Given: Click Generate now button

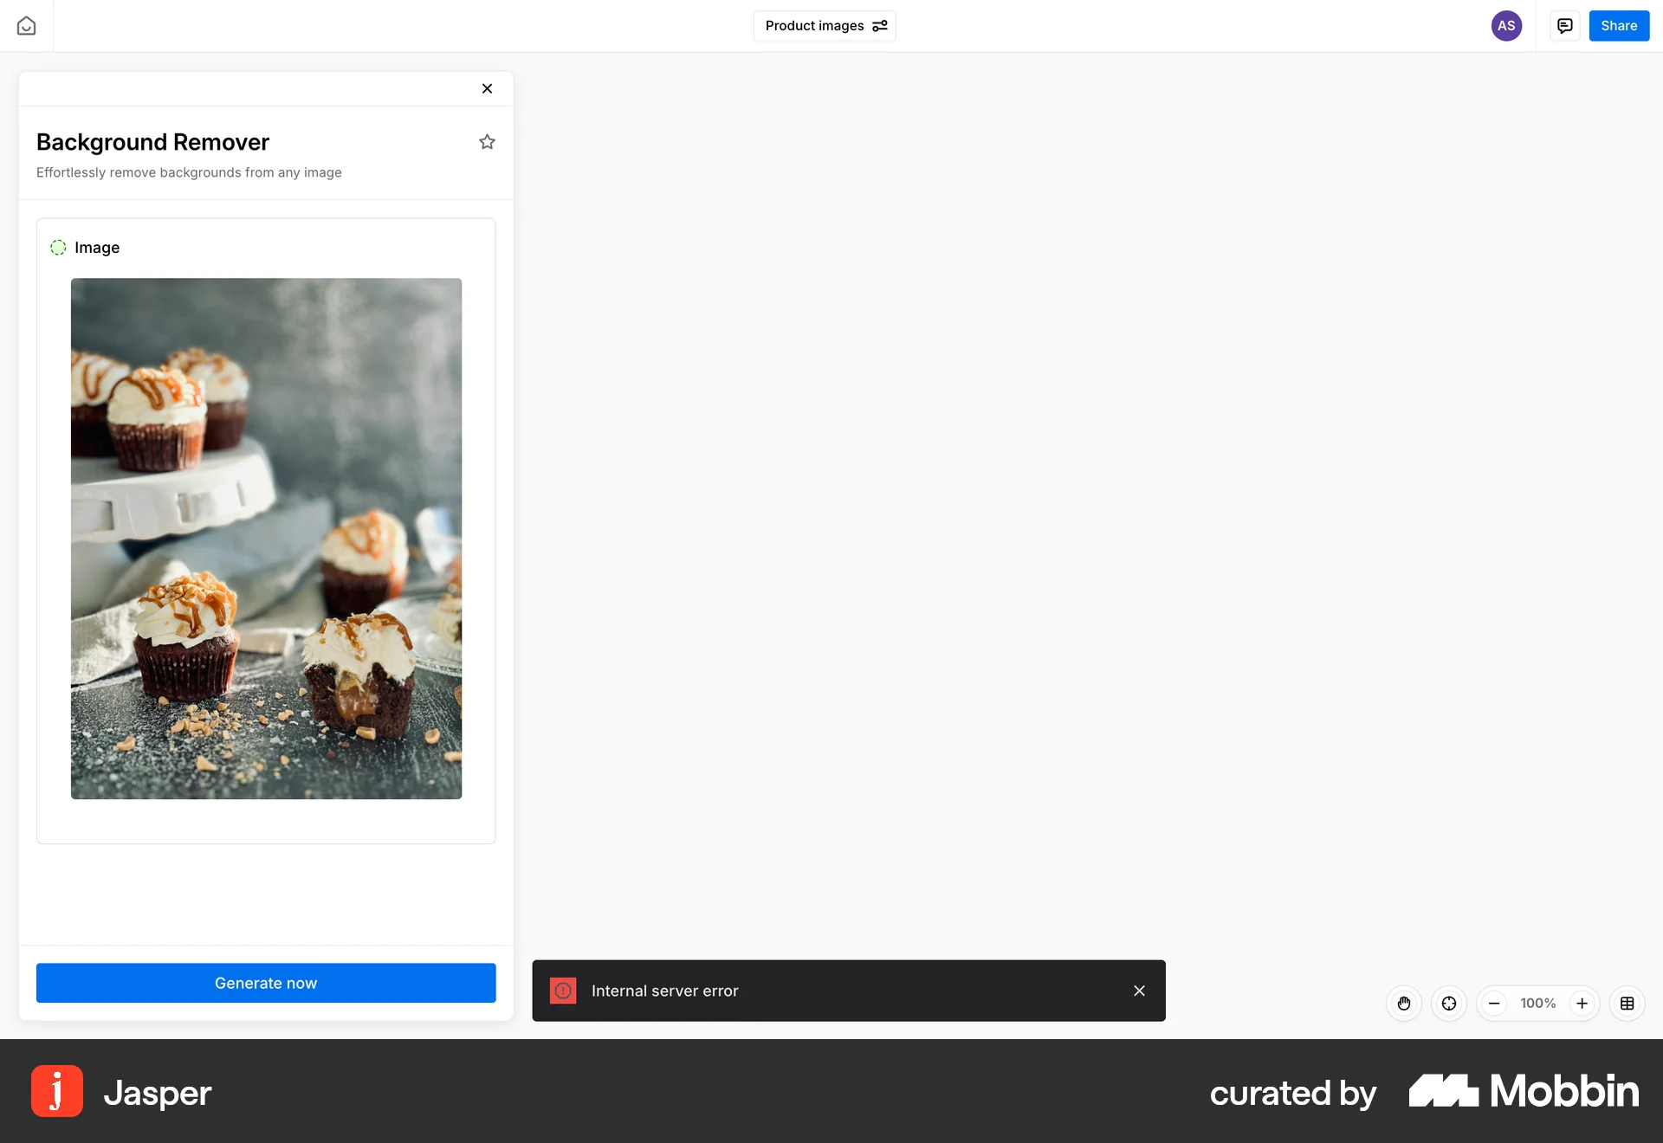Looking at the screenshot, I should coord(266,983).
